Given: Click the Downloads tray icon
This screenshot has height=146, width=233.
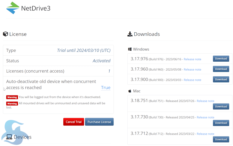Looking at the screenshot, I should coord(130,34).
